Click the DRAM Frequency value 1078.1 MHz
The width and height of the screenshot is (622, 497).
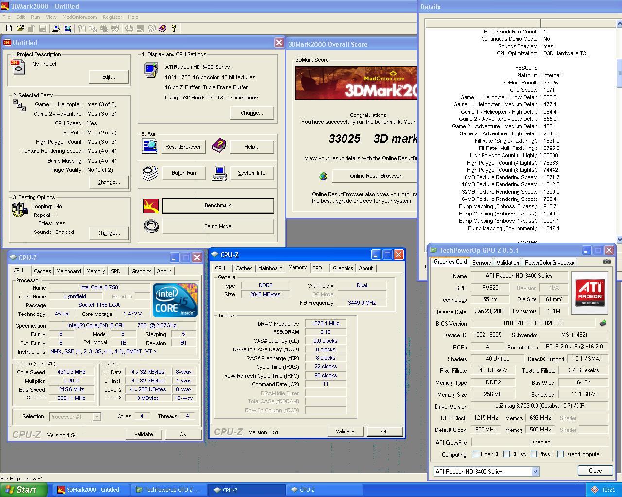coord(326,324)
